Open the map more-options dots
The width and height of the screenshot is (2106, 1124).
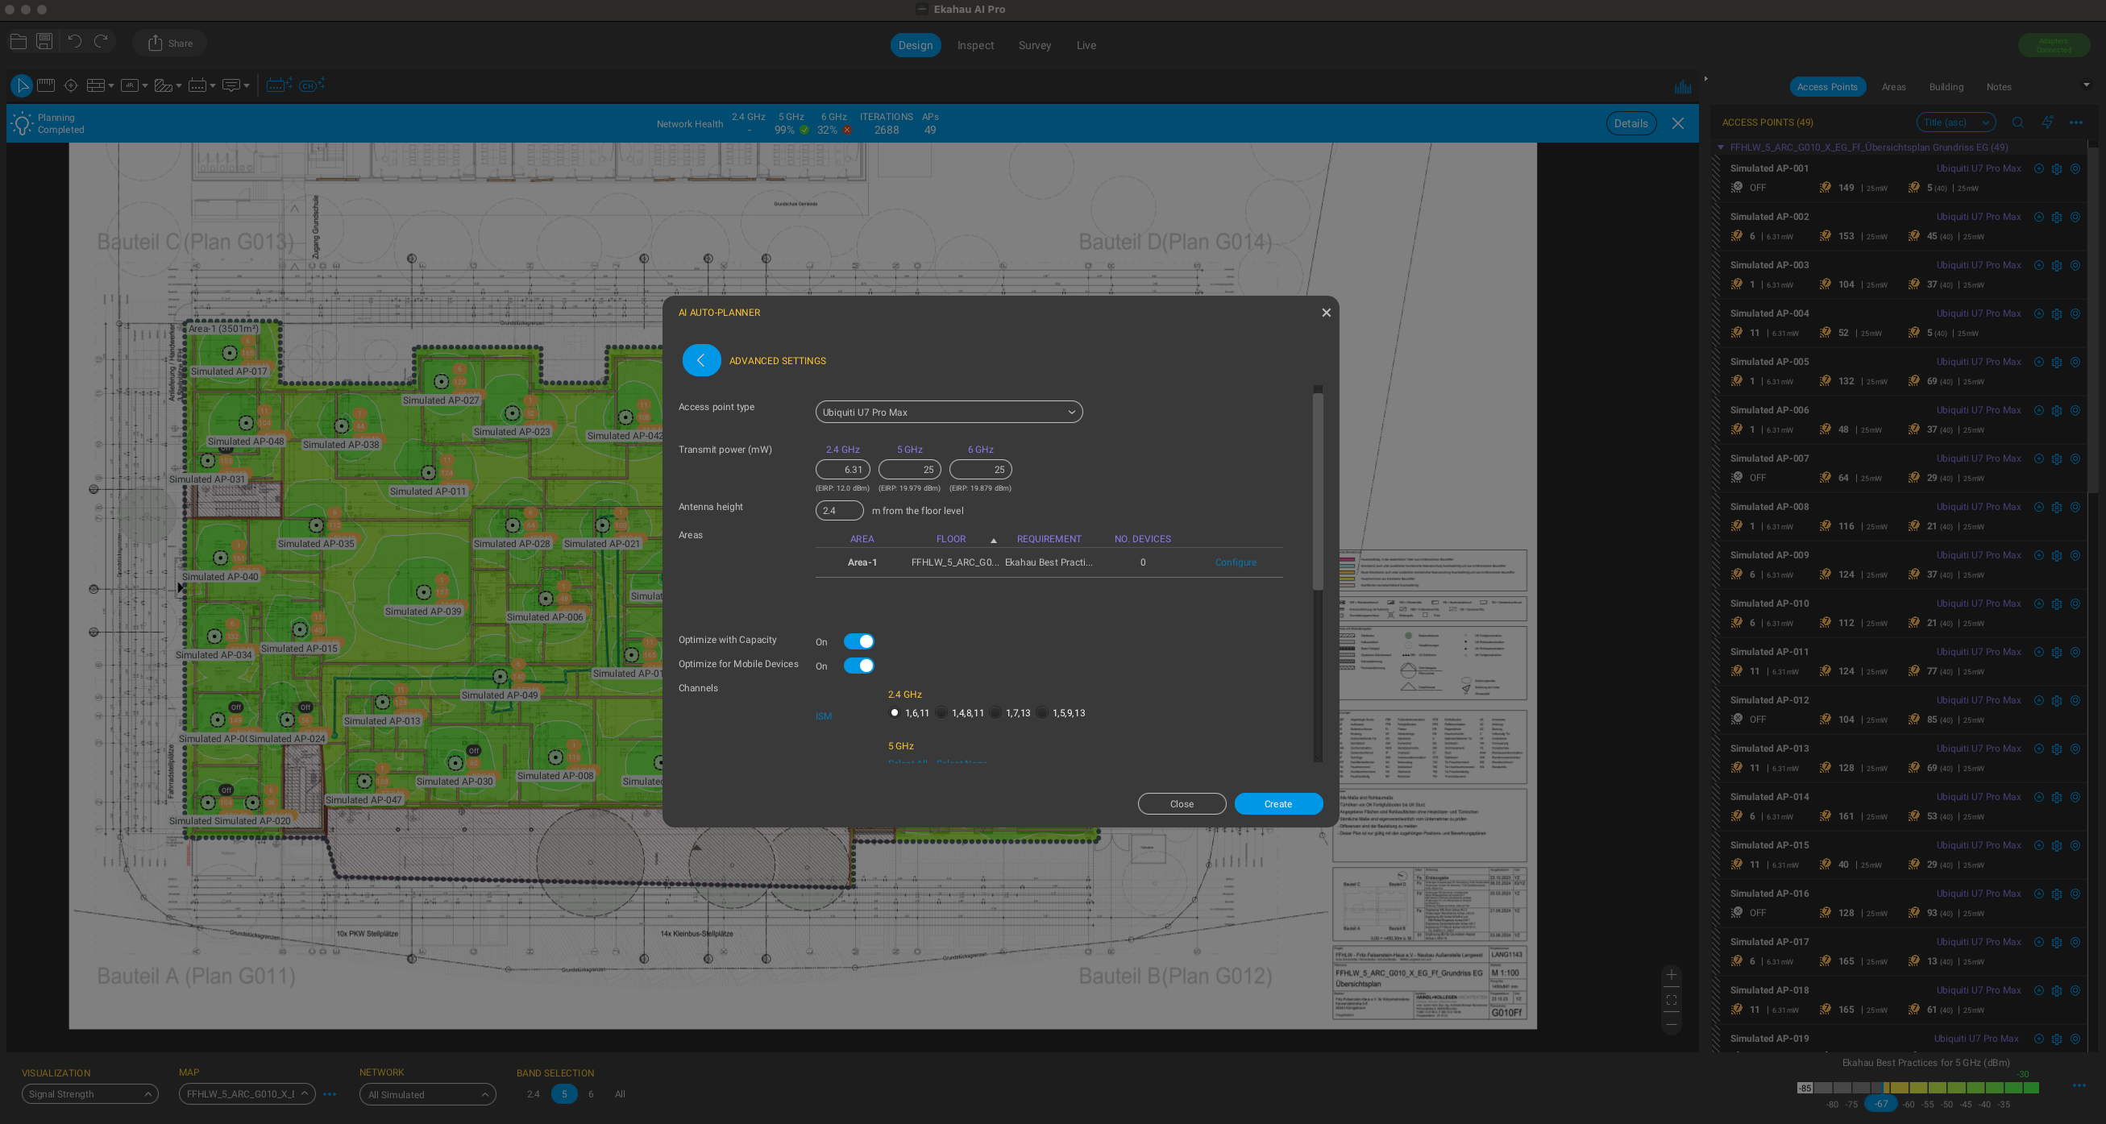tap(330, 1094)
